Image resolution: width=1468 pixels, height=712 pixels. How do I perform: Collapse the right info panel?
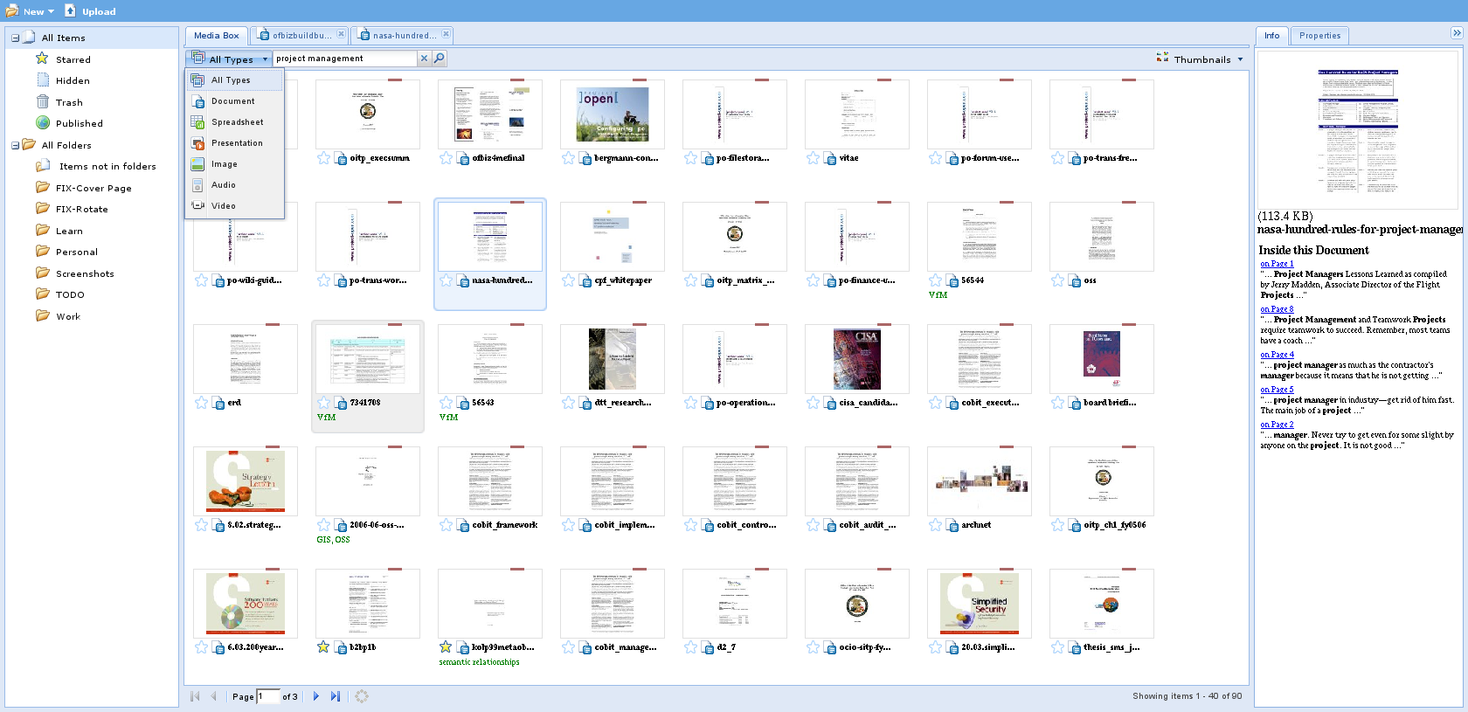1457,33
